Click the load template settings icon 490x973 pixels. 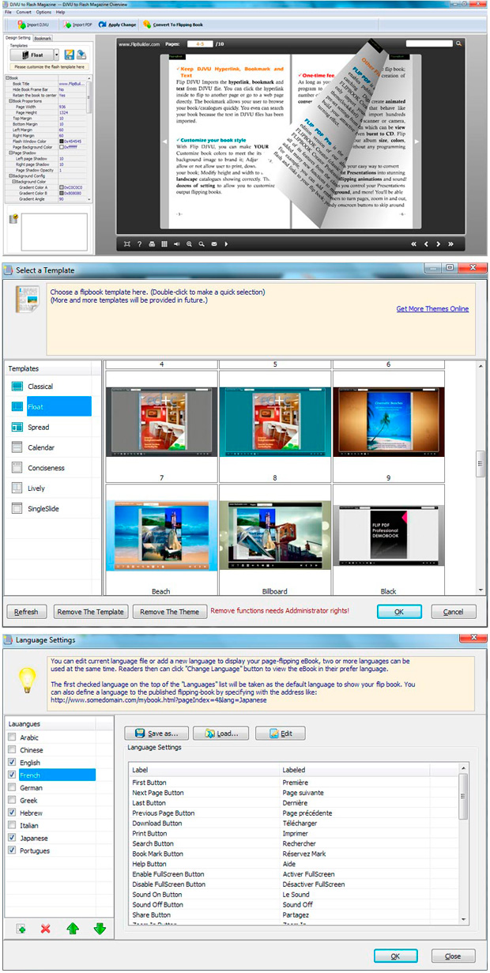click(81, 55)
